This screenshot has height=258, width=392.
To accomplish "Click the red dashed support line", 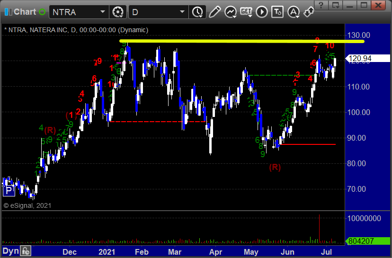I will [158, 122].
